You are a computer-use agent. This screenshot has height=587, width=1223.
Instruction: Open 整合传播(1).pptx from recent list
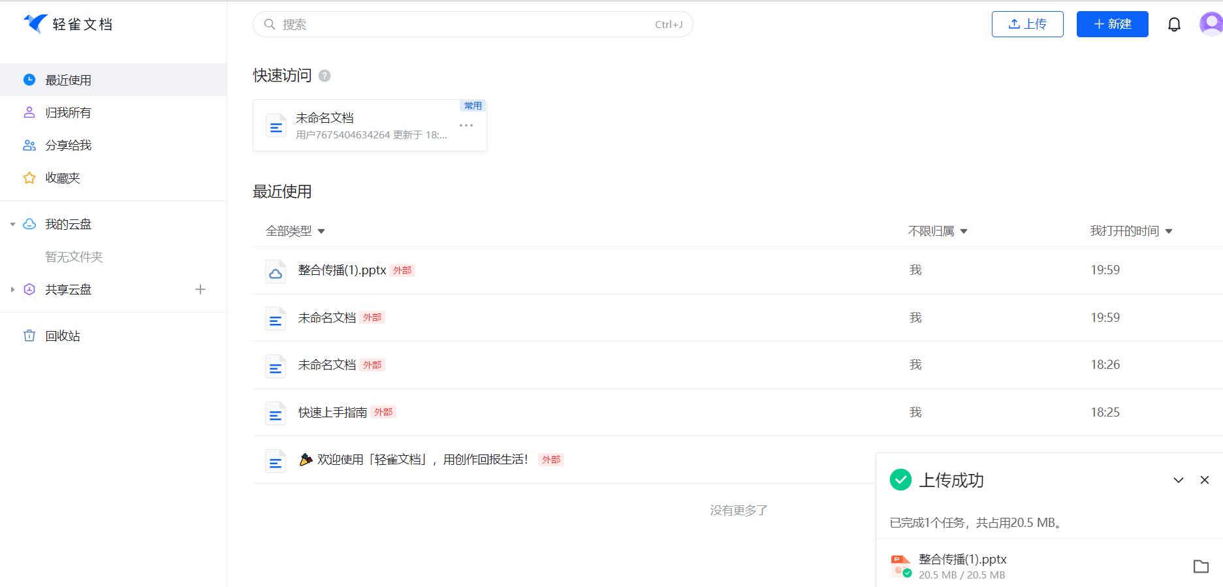point(342,270)
